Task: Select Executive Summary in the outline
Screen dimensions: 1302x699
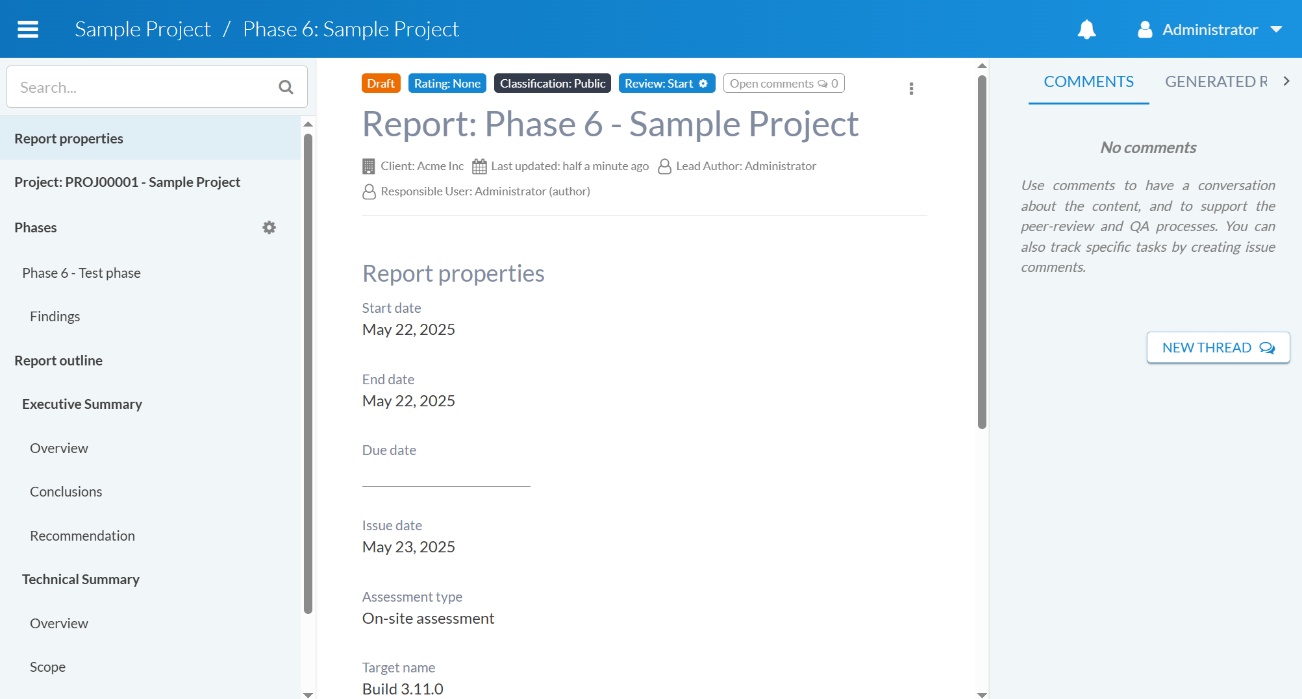Action: [82, 404]
